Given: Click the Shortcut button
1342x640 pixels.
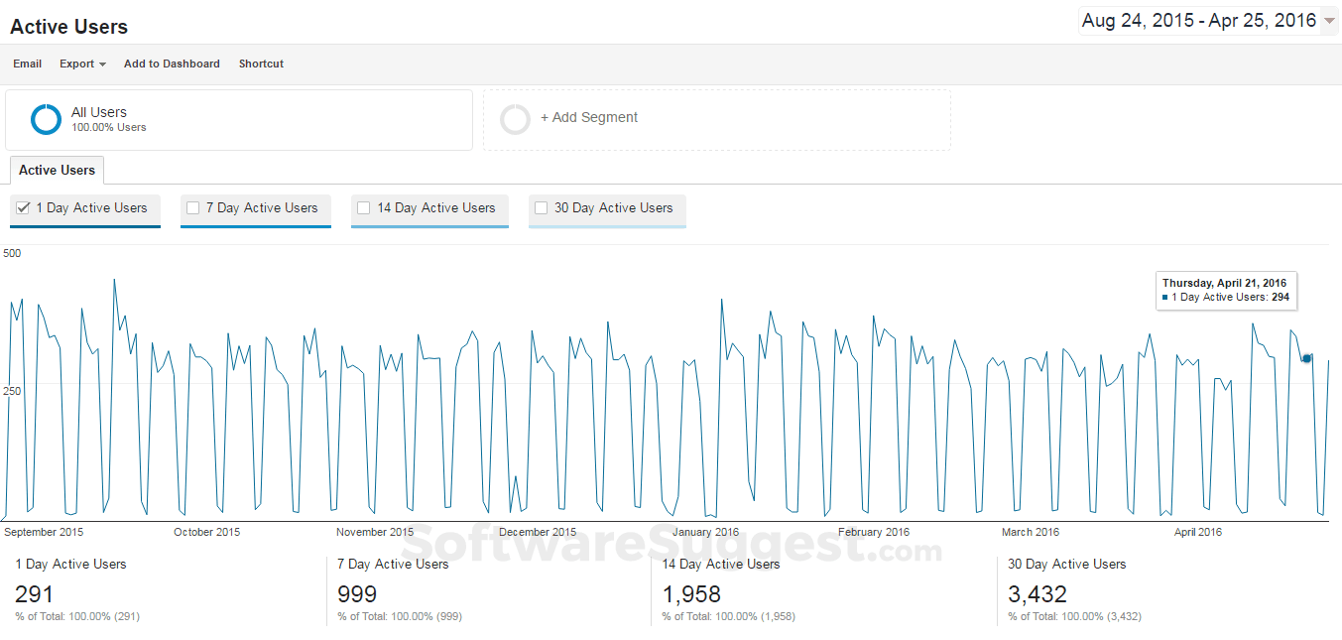Looking at the screenshot, I should [x=261, y=64].
